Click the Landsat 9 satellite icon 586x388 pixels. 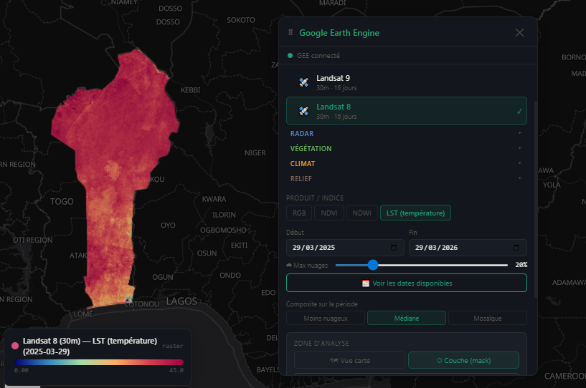tap(304, 82)
